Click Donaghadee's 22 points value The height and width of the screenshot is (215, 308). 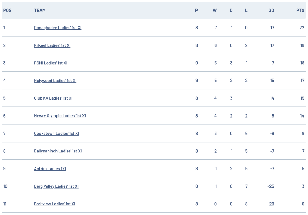[302, 28]
